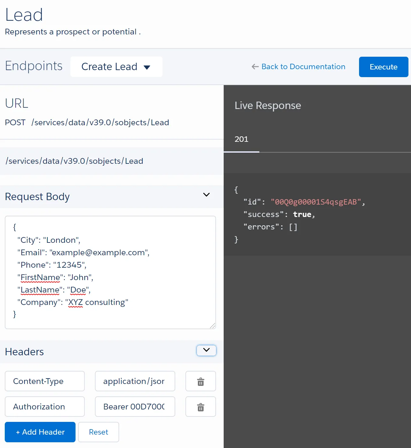
Task: Edit the Content-Type header name field
Action: (45, 381)
